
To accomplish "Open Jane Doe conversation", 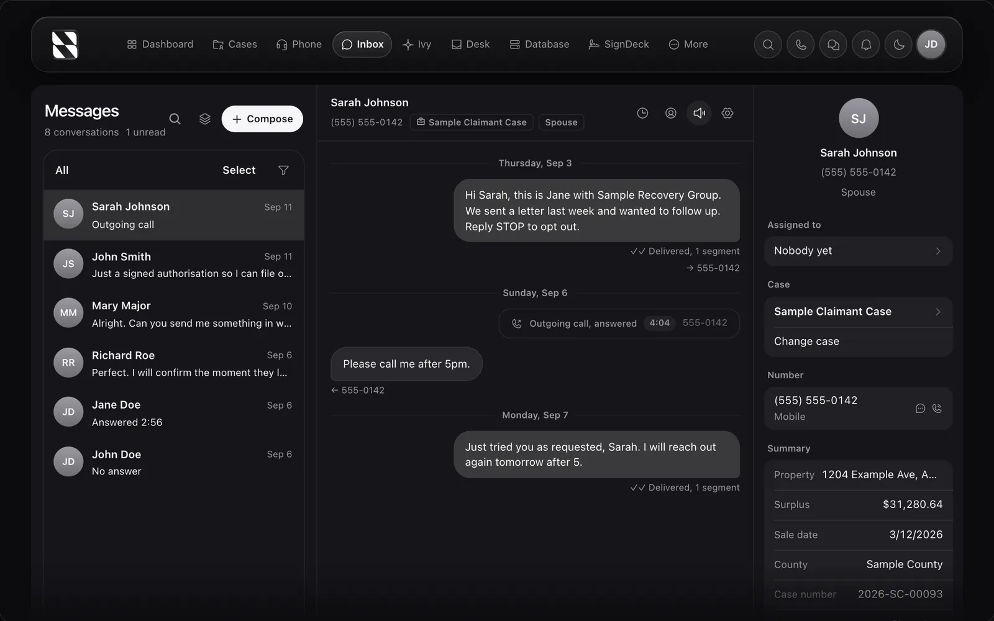I will click(x=174, y=413).
